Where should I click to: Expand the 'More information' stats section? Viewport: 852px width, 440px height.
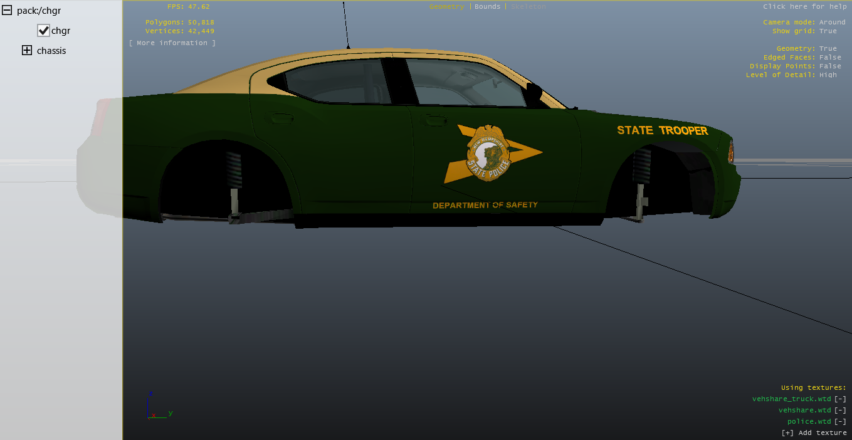172,43
